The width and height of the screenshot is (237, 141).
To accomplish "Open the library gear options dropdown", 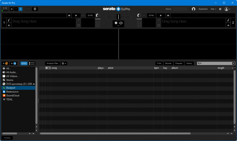I will tap(64, 63).
